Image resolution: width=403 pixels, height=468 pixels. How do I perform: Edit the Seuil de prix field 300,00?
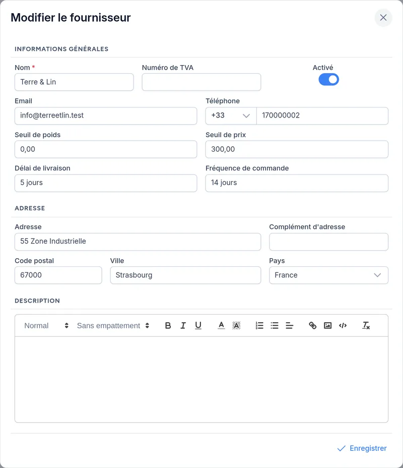297,149
